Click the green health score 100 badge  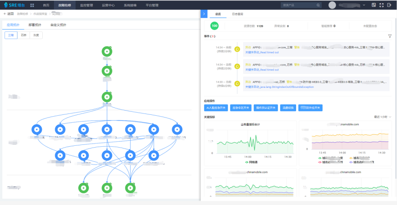click(x=215, y=26)
